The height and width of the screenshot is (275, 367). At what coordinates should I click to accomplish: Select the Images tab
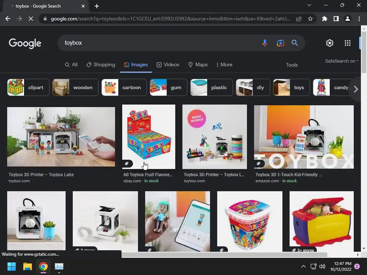tap(136, 65)
